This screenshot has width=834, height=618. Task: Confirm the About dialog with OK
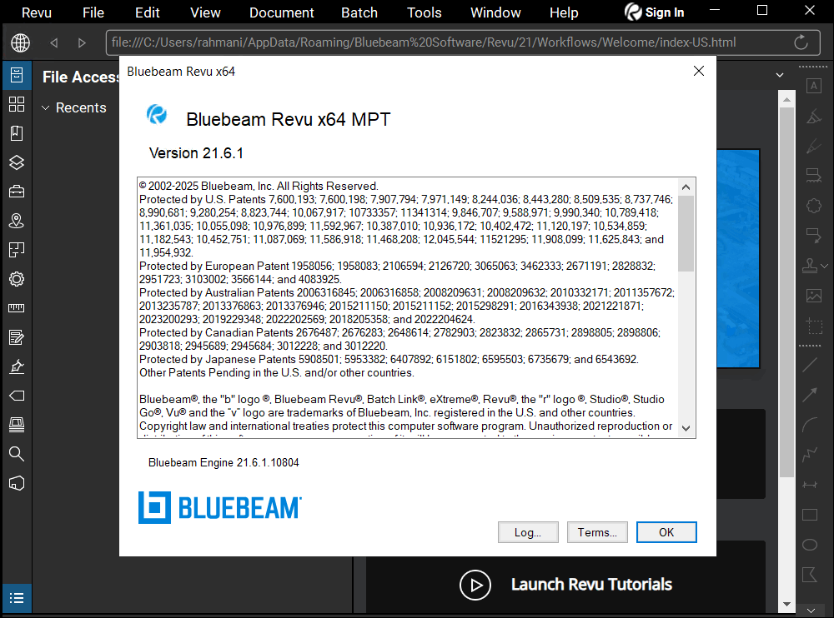click(666, 532)
